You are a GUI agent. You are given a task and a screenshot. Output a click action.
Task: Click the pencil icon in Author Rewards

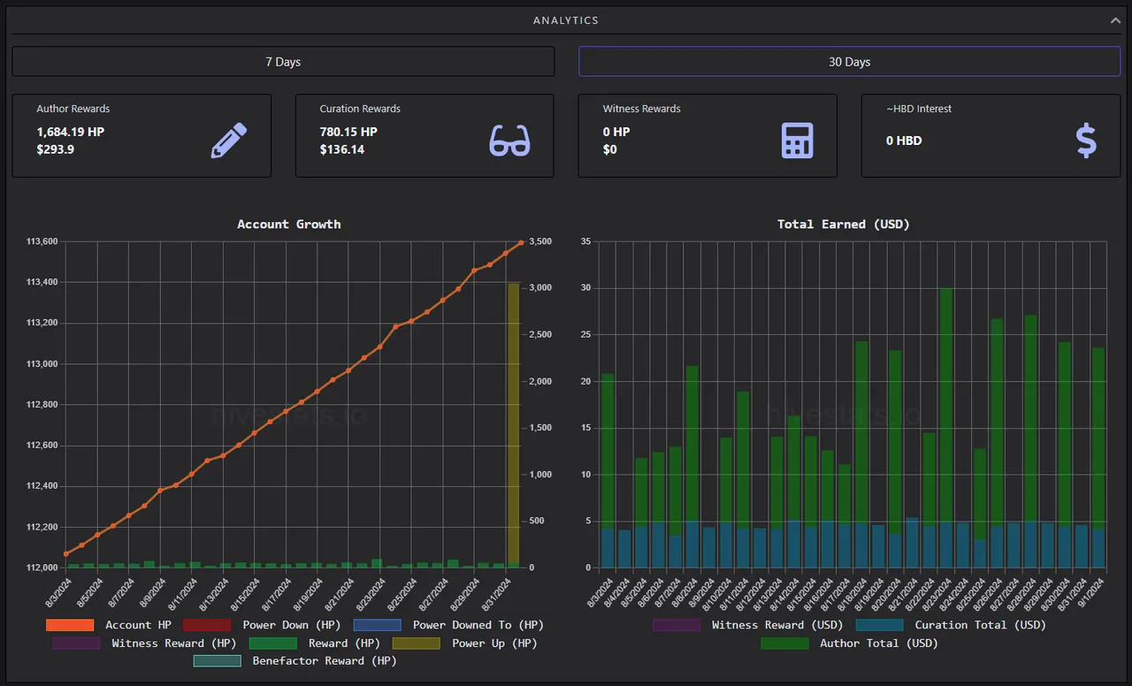tap(228, 141)
